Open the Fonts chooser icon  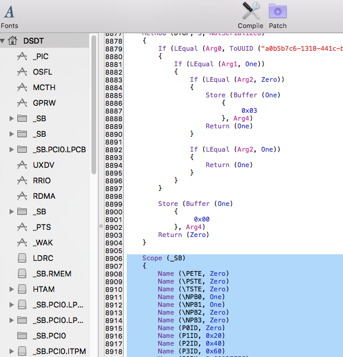tap(9, 12)
